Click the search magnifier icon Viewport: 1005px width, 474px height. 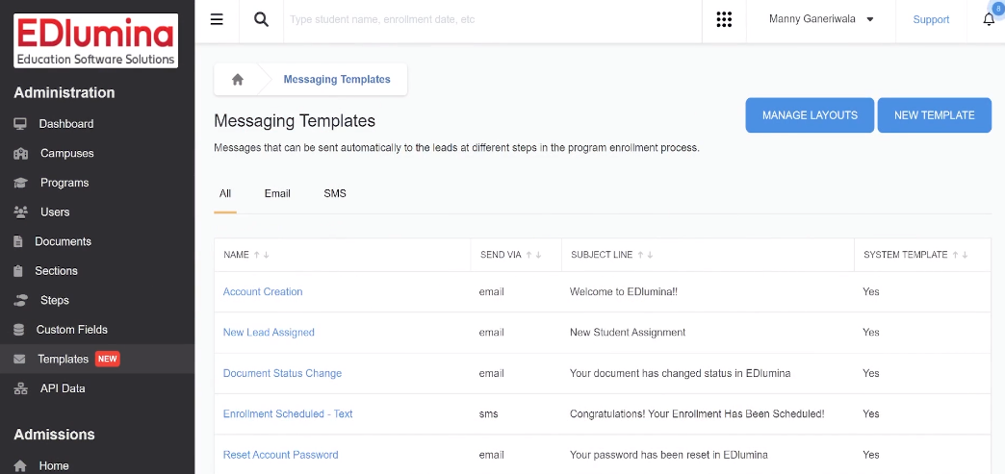pyautogui.click(x=261, y=19)
